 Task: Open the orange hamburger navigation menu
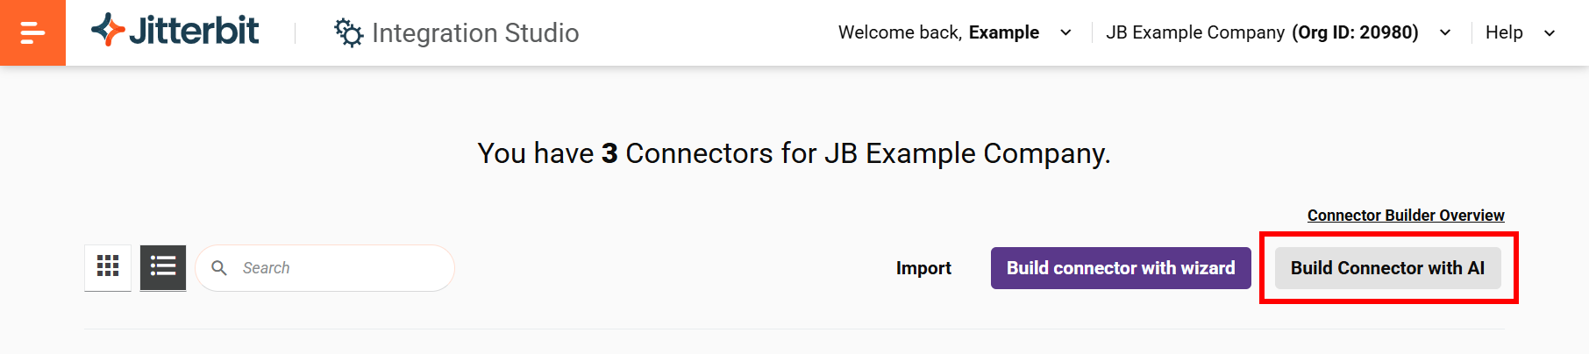[x=32, y=32]
